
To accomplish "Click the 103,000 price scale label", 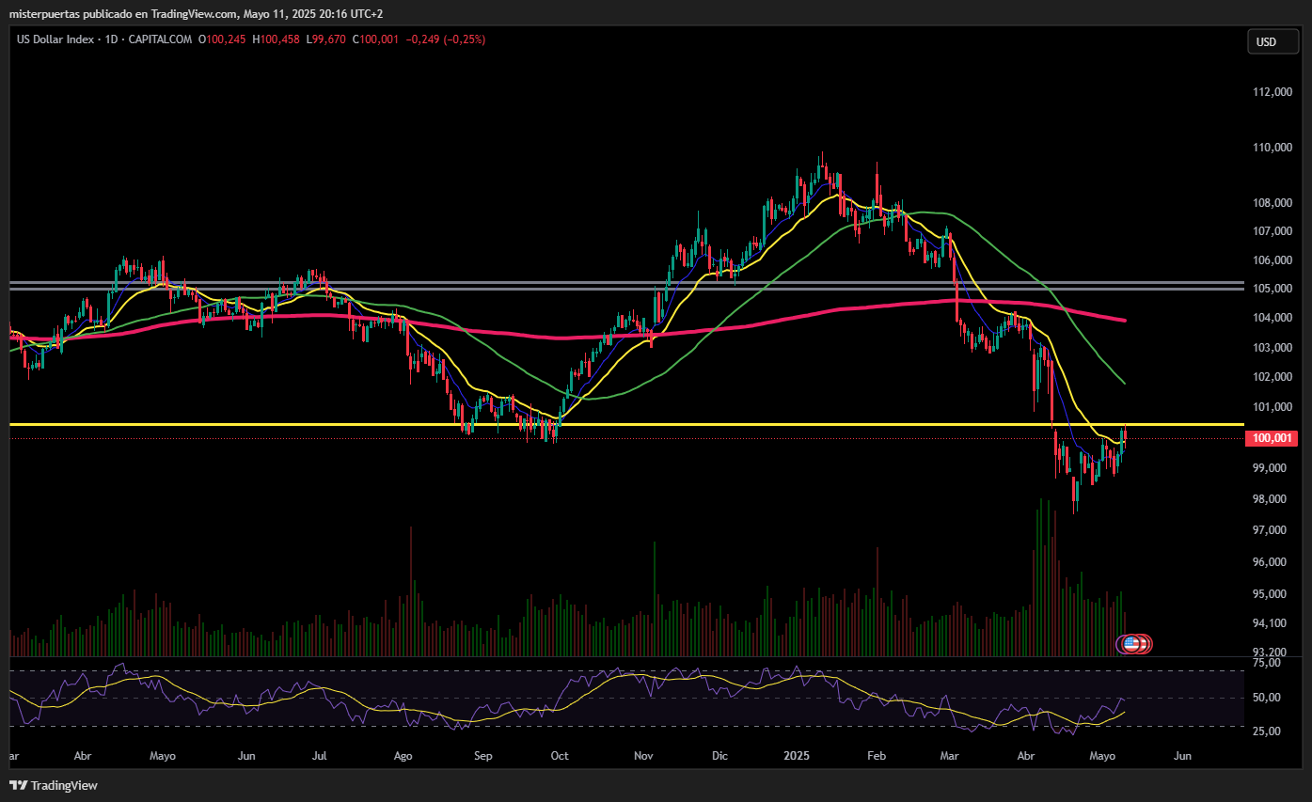I will point(1272,348).
